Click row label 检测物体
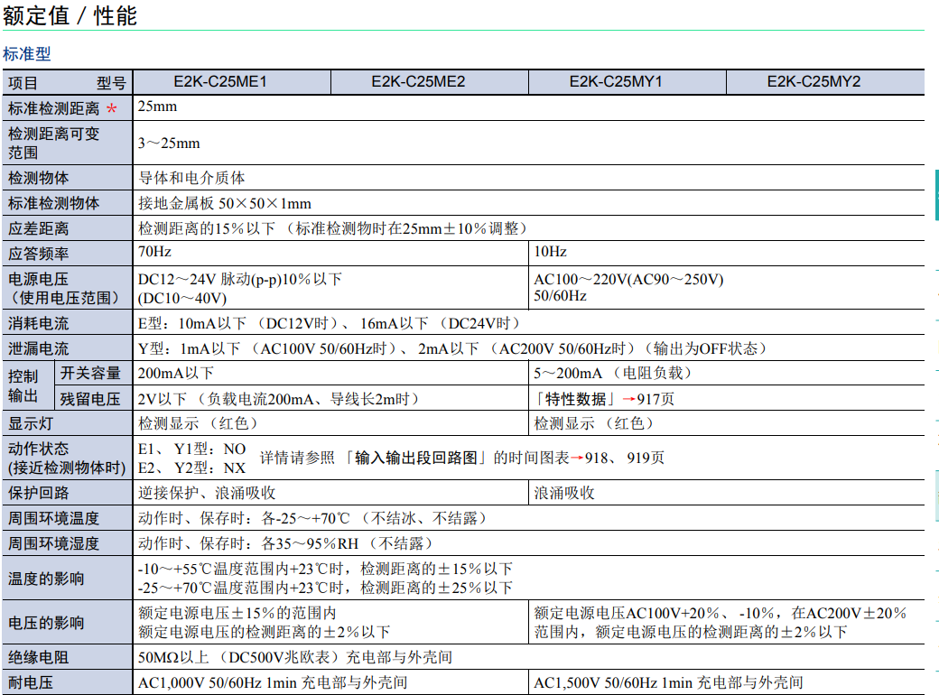939x695 pixels. pyautogui.click(x=38, y=178)
